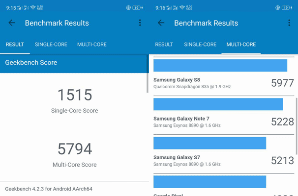Click Benchmark Results title on right screen
This screenshot has width=298, height=196.
pos(206,23)
